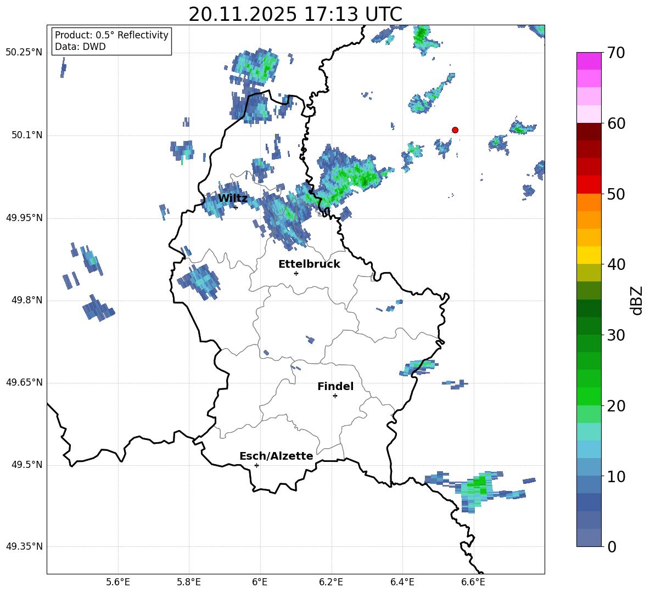The image size is (650, 593).
Task: Click the cross marker below Wiltz
Action: tap(236, 207)
